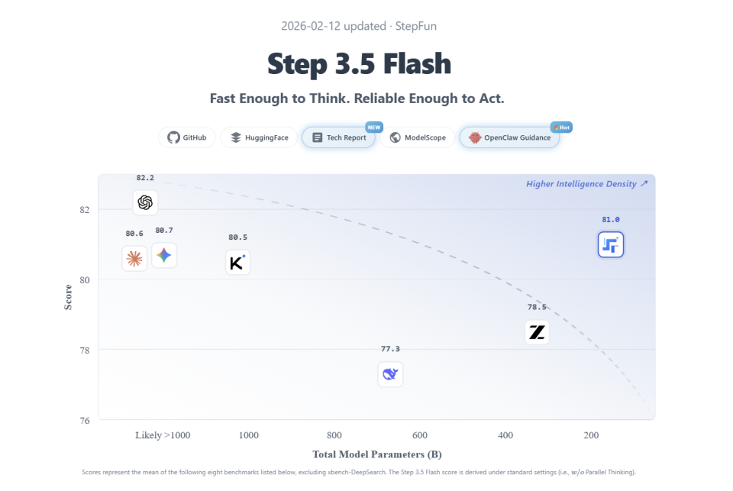
Task: Click the Step 3.5 Flash heading
Action: pos(359,64)
